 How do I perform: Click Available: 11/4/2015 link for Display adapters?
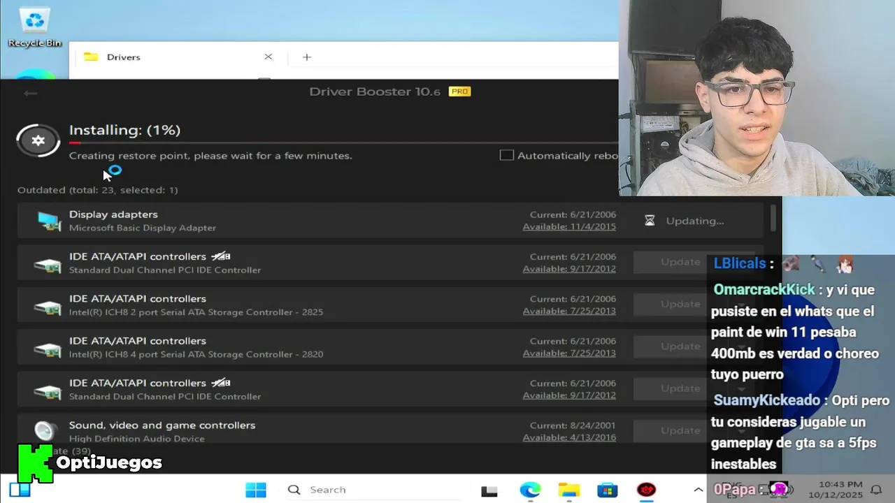[569, 227]
